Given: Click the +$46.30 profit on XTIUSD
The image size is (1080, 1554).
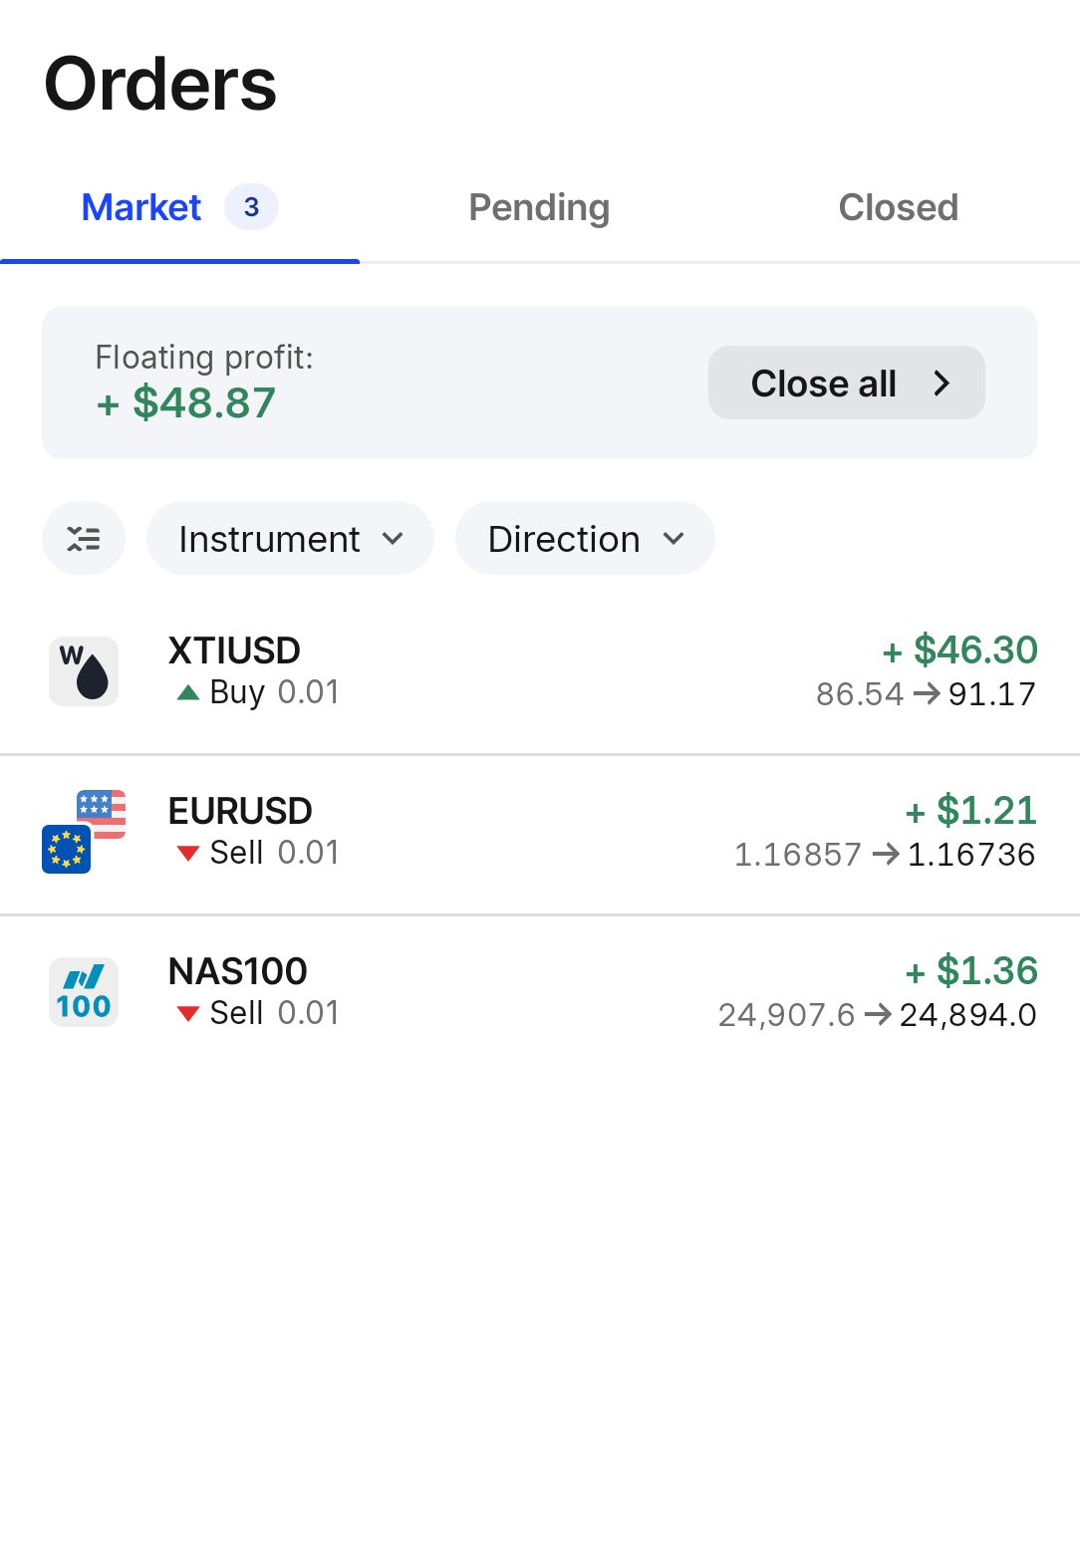Looking at the screenshot, I should click(x=960, y=650).
